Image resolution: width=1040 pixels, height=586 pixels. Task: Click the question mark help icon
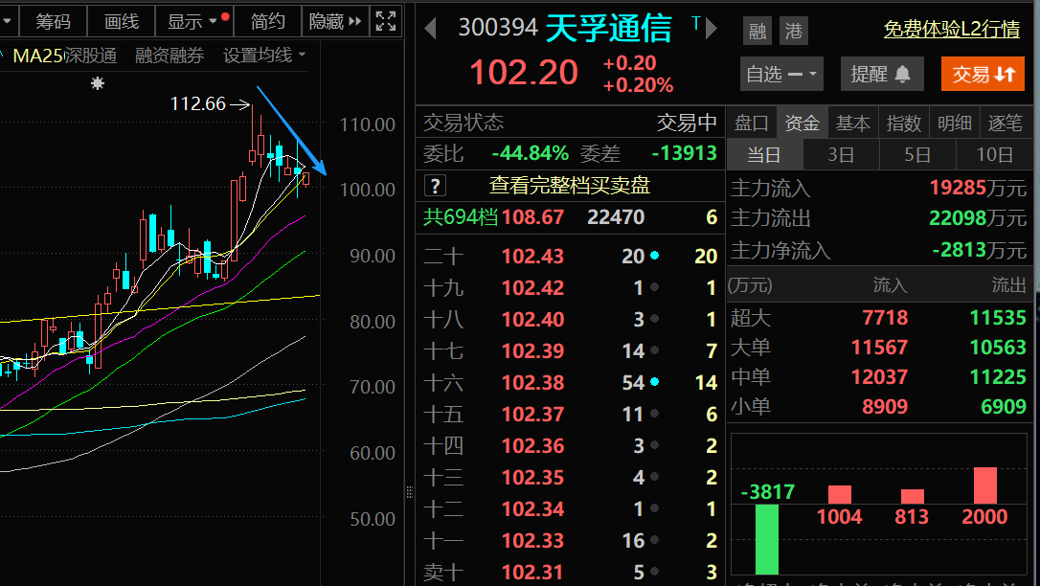pos(435,186)
